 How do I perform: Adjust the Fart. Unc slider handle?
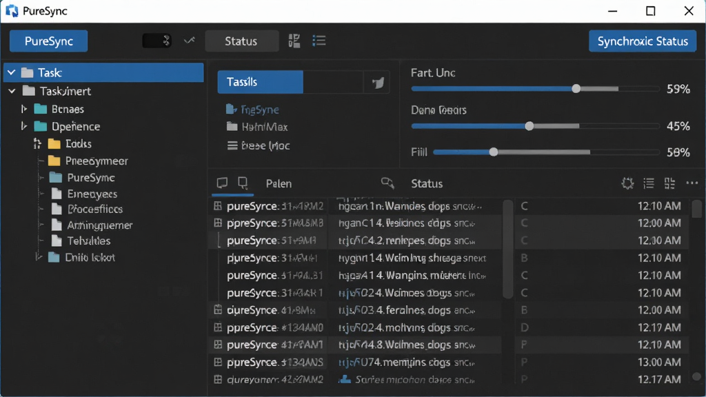click(576, 89)
